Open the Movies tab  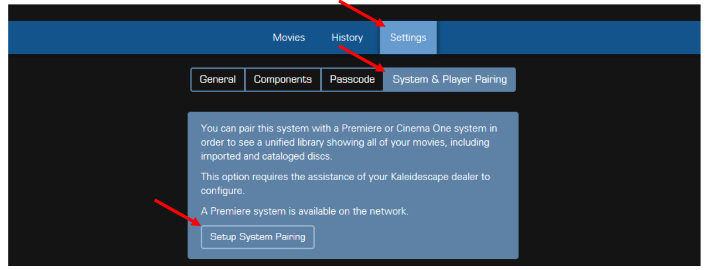289,38
